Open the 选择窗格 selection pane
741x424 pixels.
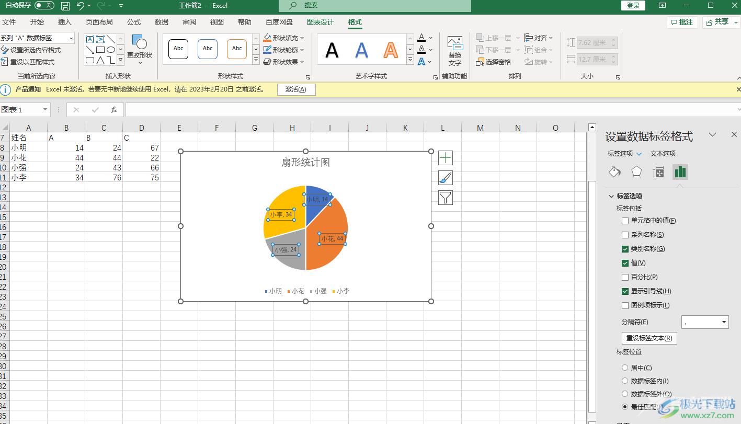(x=494, y=62)
